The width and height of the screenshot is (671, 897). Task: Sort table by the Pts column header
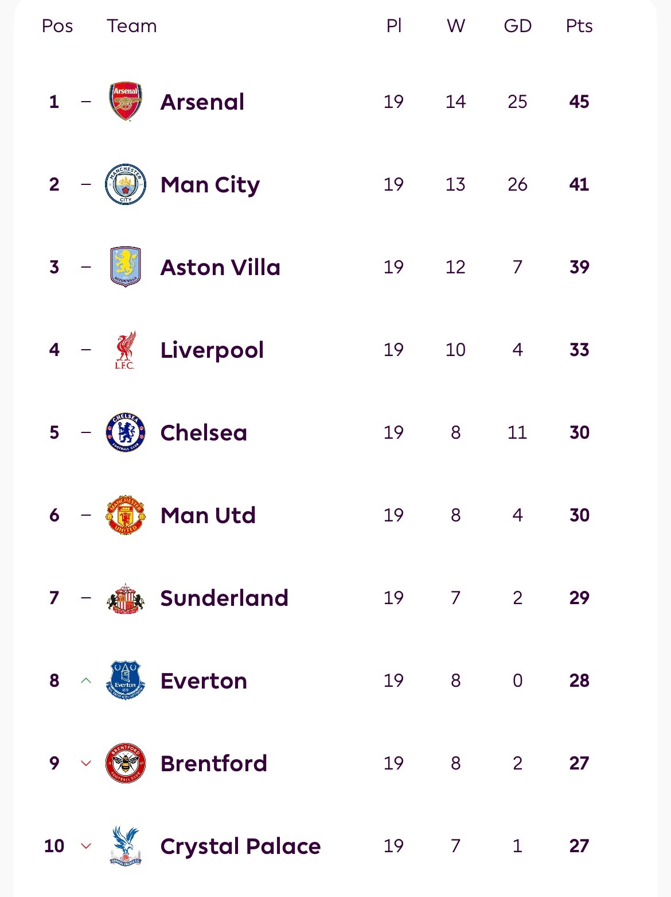pos(579,26)
